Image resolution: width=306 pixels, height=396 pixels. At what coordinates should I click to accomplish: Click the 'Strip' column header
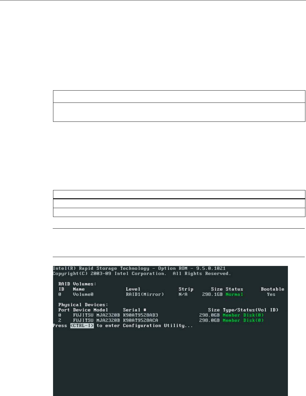[186, 289]
